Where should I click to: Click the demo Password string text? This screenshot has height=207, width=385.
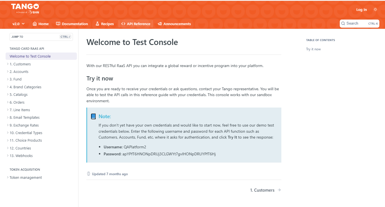169,154
